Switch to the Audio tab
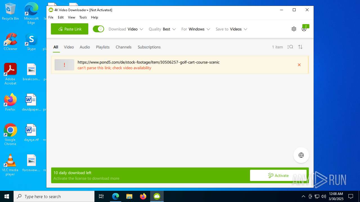This screenshot has width=360, height=202. point(85,47)
